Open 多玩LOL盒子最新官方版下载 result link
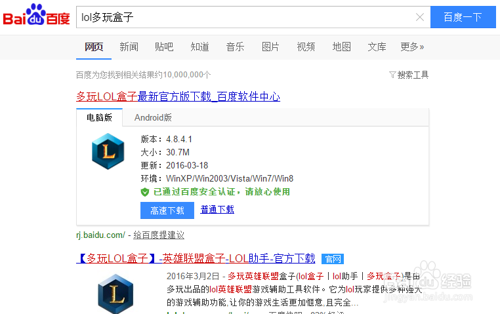Viewport: 500px width, 314px height. [178, 96]
